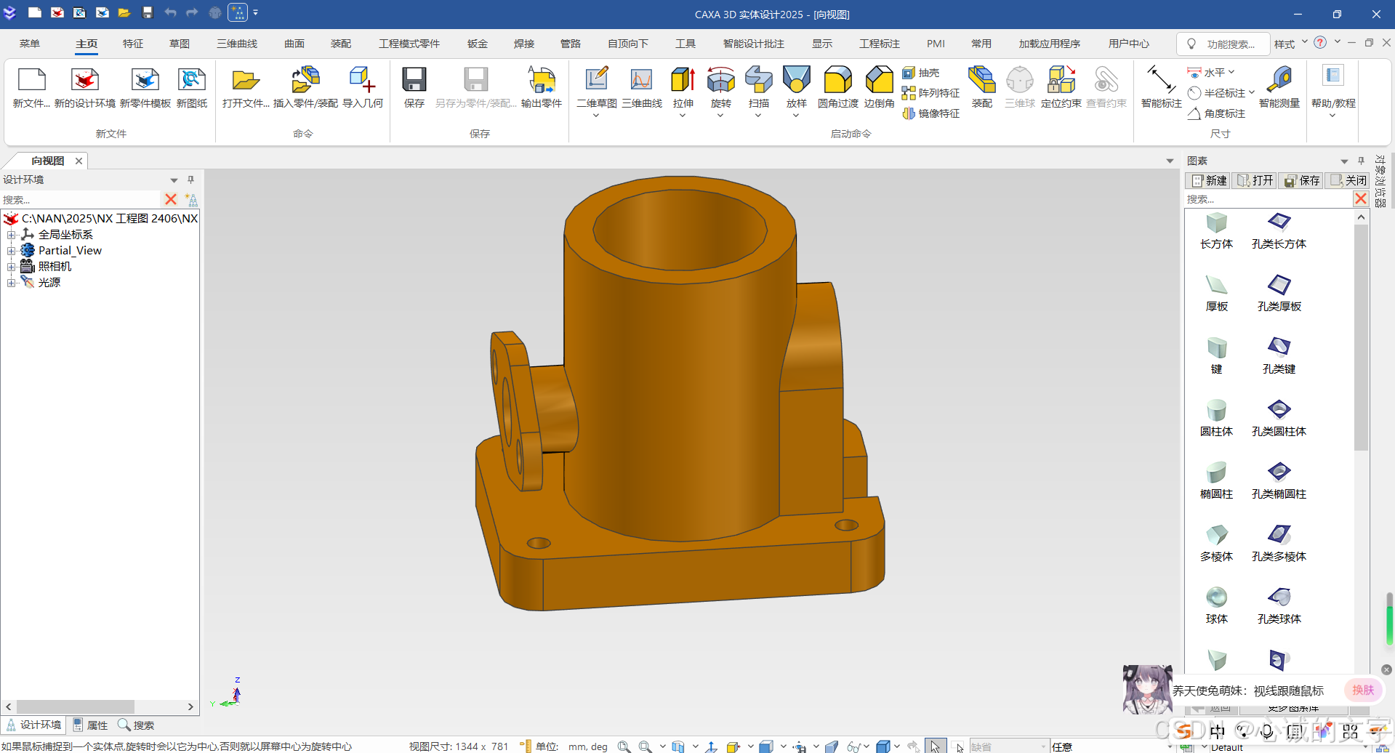Open the 定位约束 positioning constraint tool

[1061, 80]
